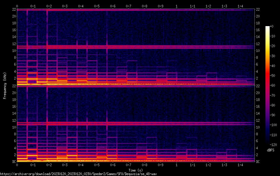Click the DC label at the bottom-left corner
This screenshot has height=176, width=280.
[14, 161]
